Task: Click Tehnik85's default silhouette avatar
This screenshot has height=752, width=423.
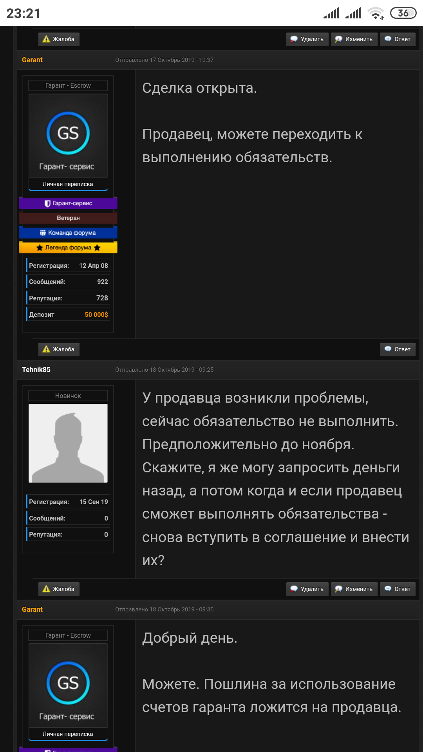Action: coord(68,443)
